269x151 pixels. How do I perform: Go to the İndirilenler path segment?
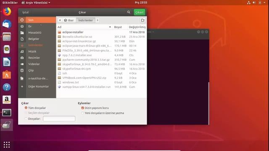[86, 20]
